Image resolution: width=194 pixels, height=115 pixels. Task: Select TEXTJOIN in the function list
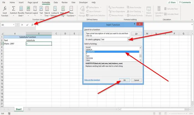112,58
